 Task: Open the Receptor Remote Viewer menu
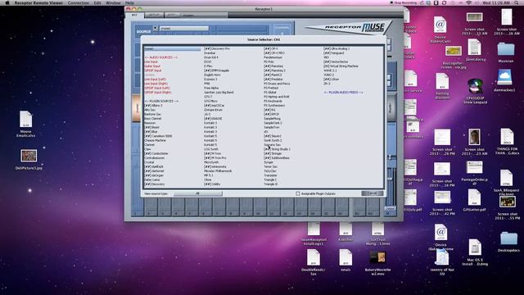38,2
